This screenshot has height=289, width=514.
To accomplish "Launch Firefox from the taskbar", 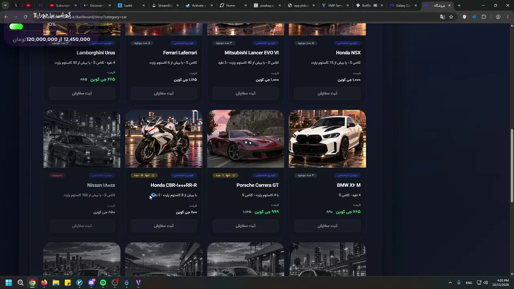I will click(x=44, y=283).
